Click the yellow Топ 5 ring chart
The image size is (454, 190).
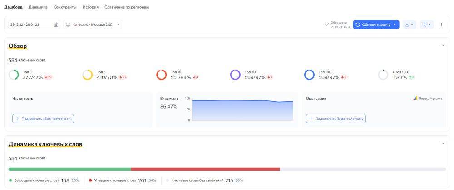[x=88, y=75]
